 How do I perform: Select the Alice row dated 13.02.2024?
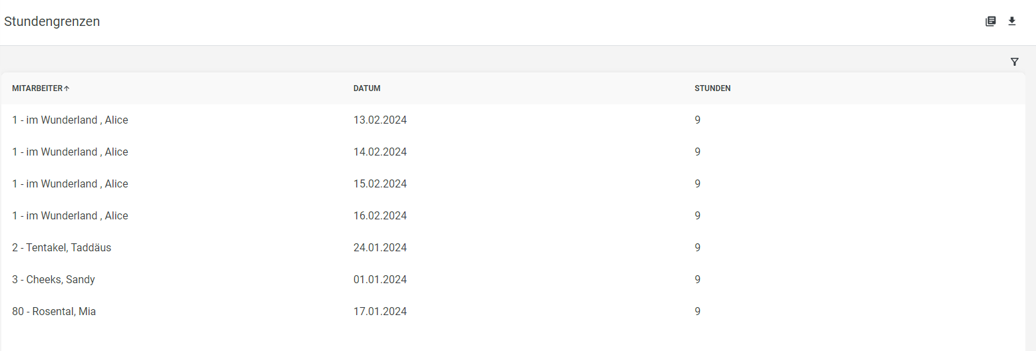pos(513,120)
